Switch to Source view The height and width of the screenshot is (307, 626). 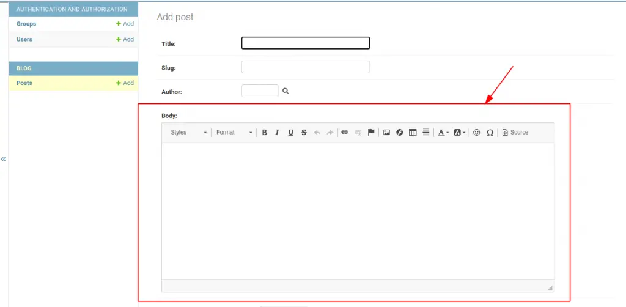pyautogui.click(x=515, y=133)
